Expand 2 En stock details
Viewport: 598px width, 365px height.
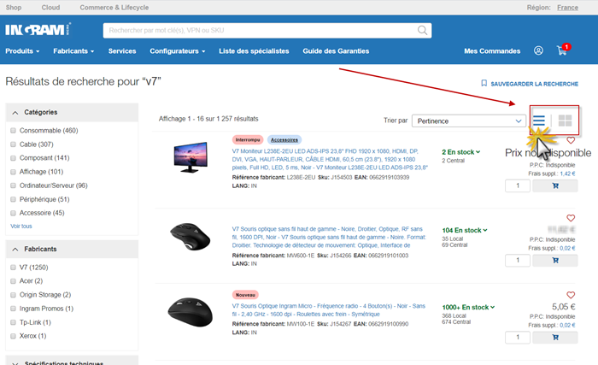pos(460,152)
